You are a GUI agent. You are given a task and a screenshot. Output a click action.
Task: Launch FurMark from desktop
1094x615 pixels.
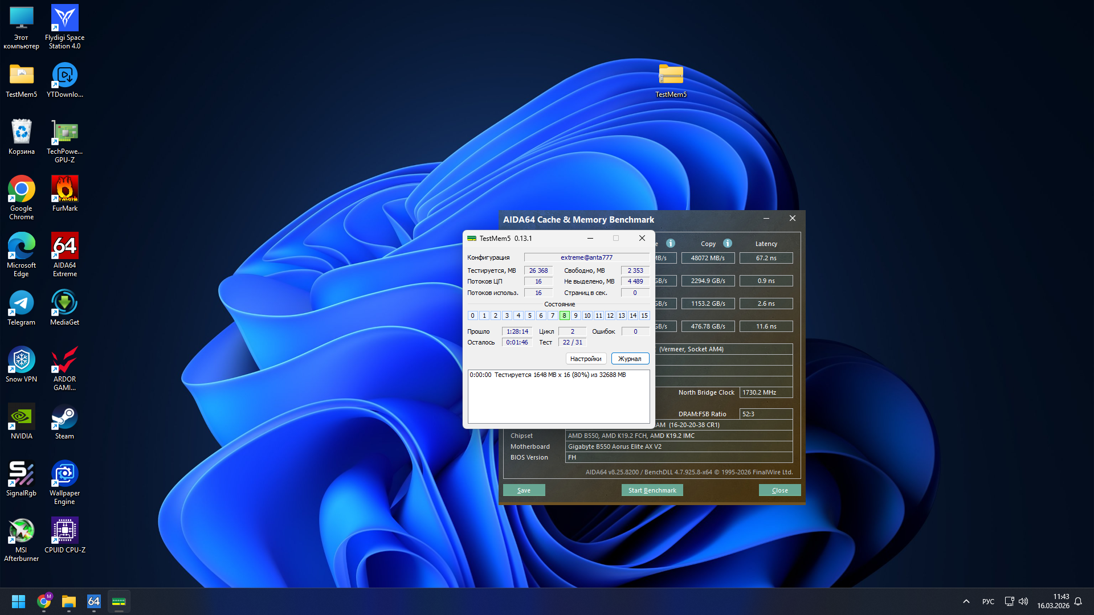64,190
